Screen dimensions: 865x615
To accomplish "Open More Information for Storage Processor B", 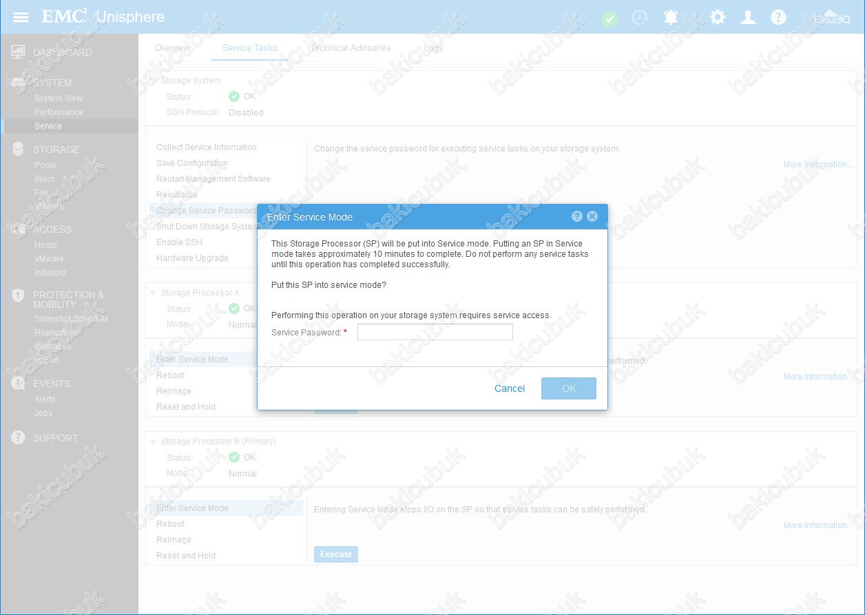I will click(x=818, y=525).
